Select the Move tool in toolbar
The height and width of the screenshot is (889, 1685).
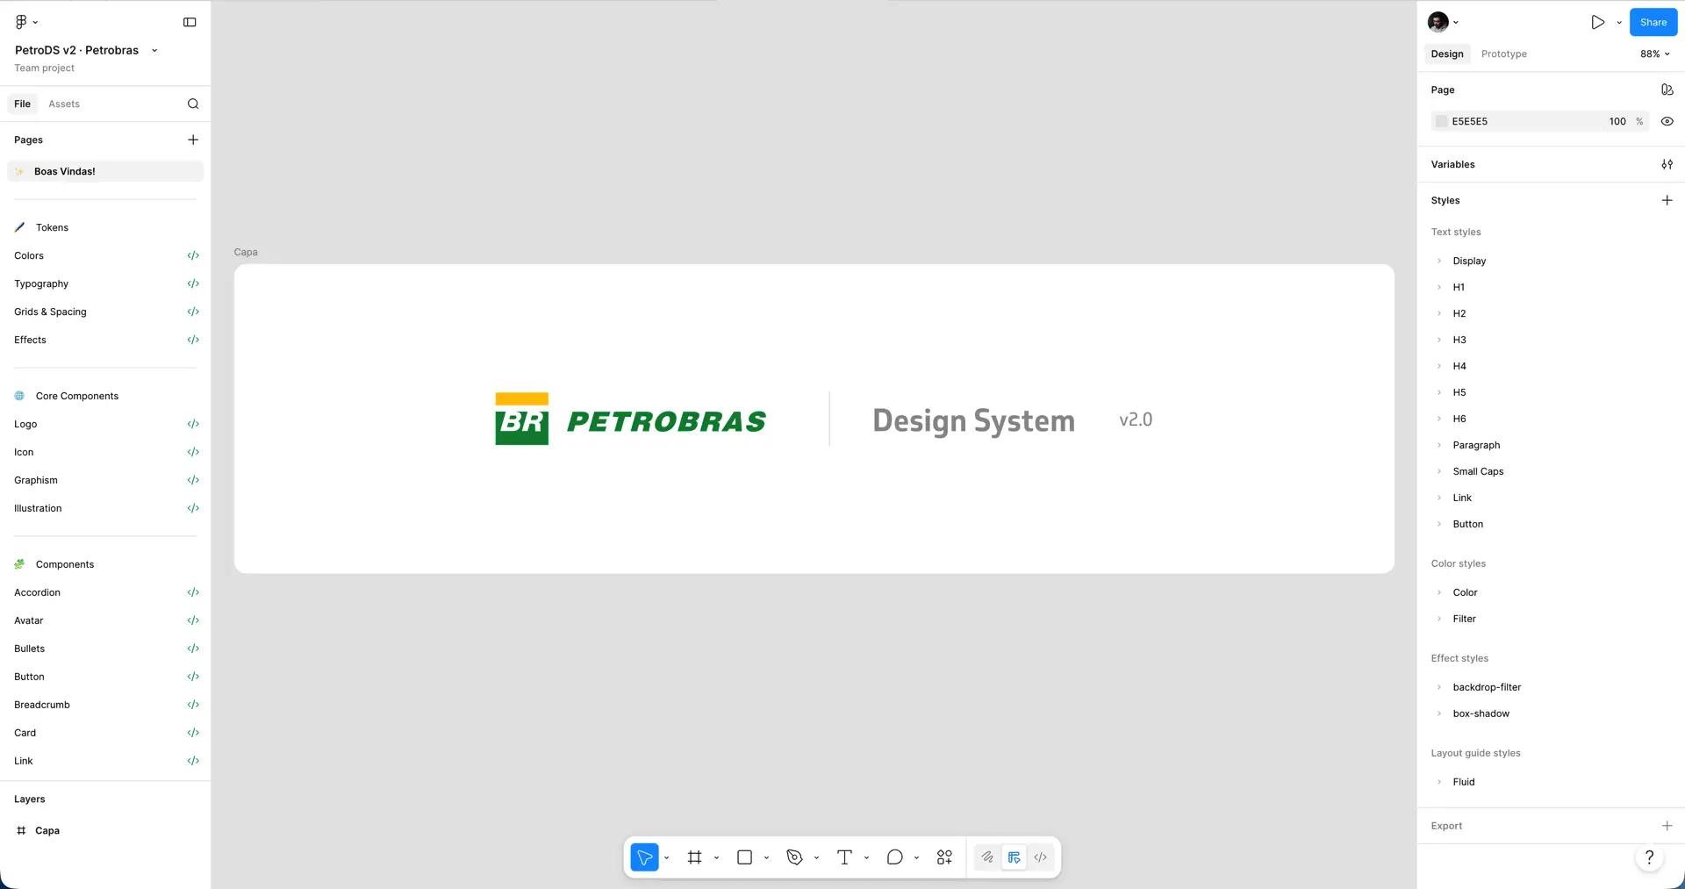[644, 857]
